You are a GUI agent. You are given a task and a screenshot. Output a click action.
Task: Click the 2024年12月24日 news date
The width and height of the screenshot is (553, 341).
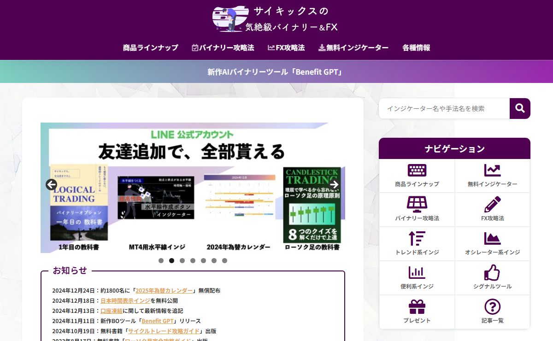[73, 290]
